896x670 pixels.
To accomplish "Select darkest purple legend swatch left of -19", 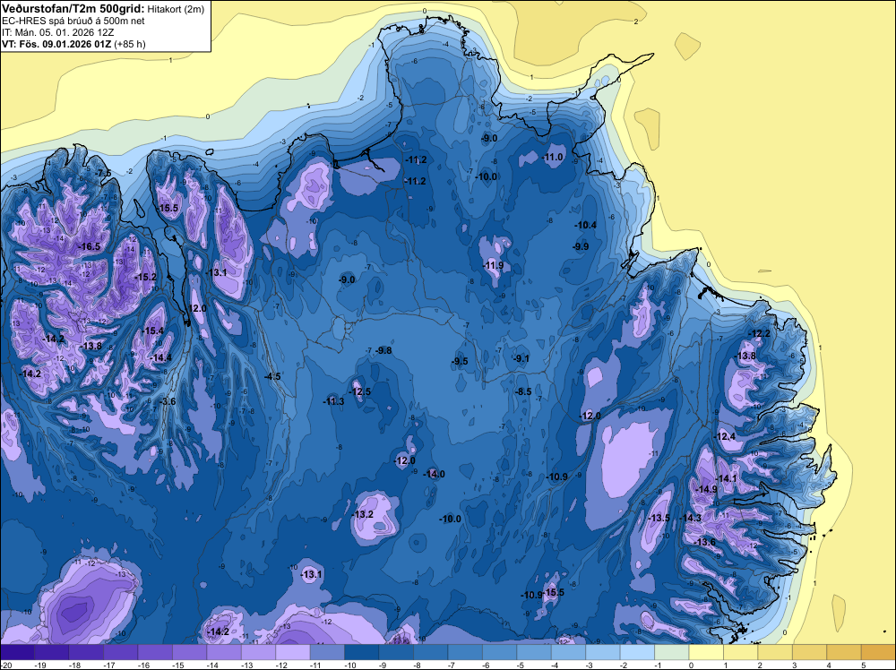I will 17,652.
